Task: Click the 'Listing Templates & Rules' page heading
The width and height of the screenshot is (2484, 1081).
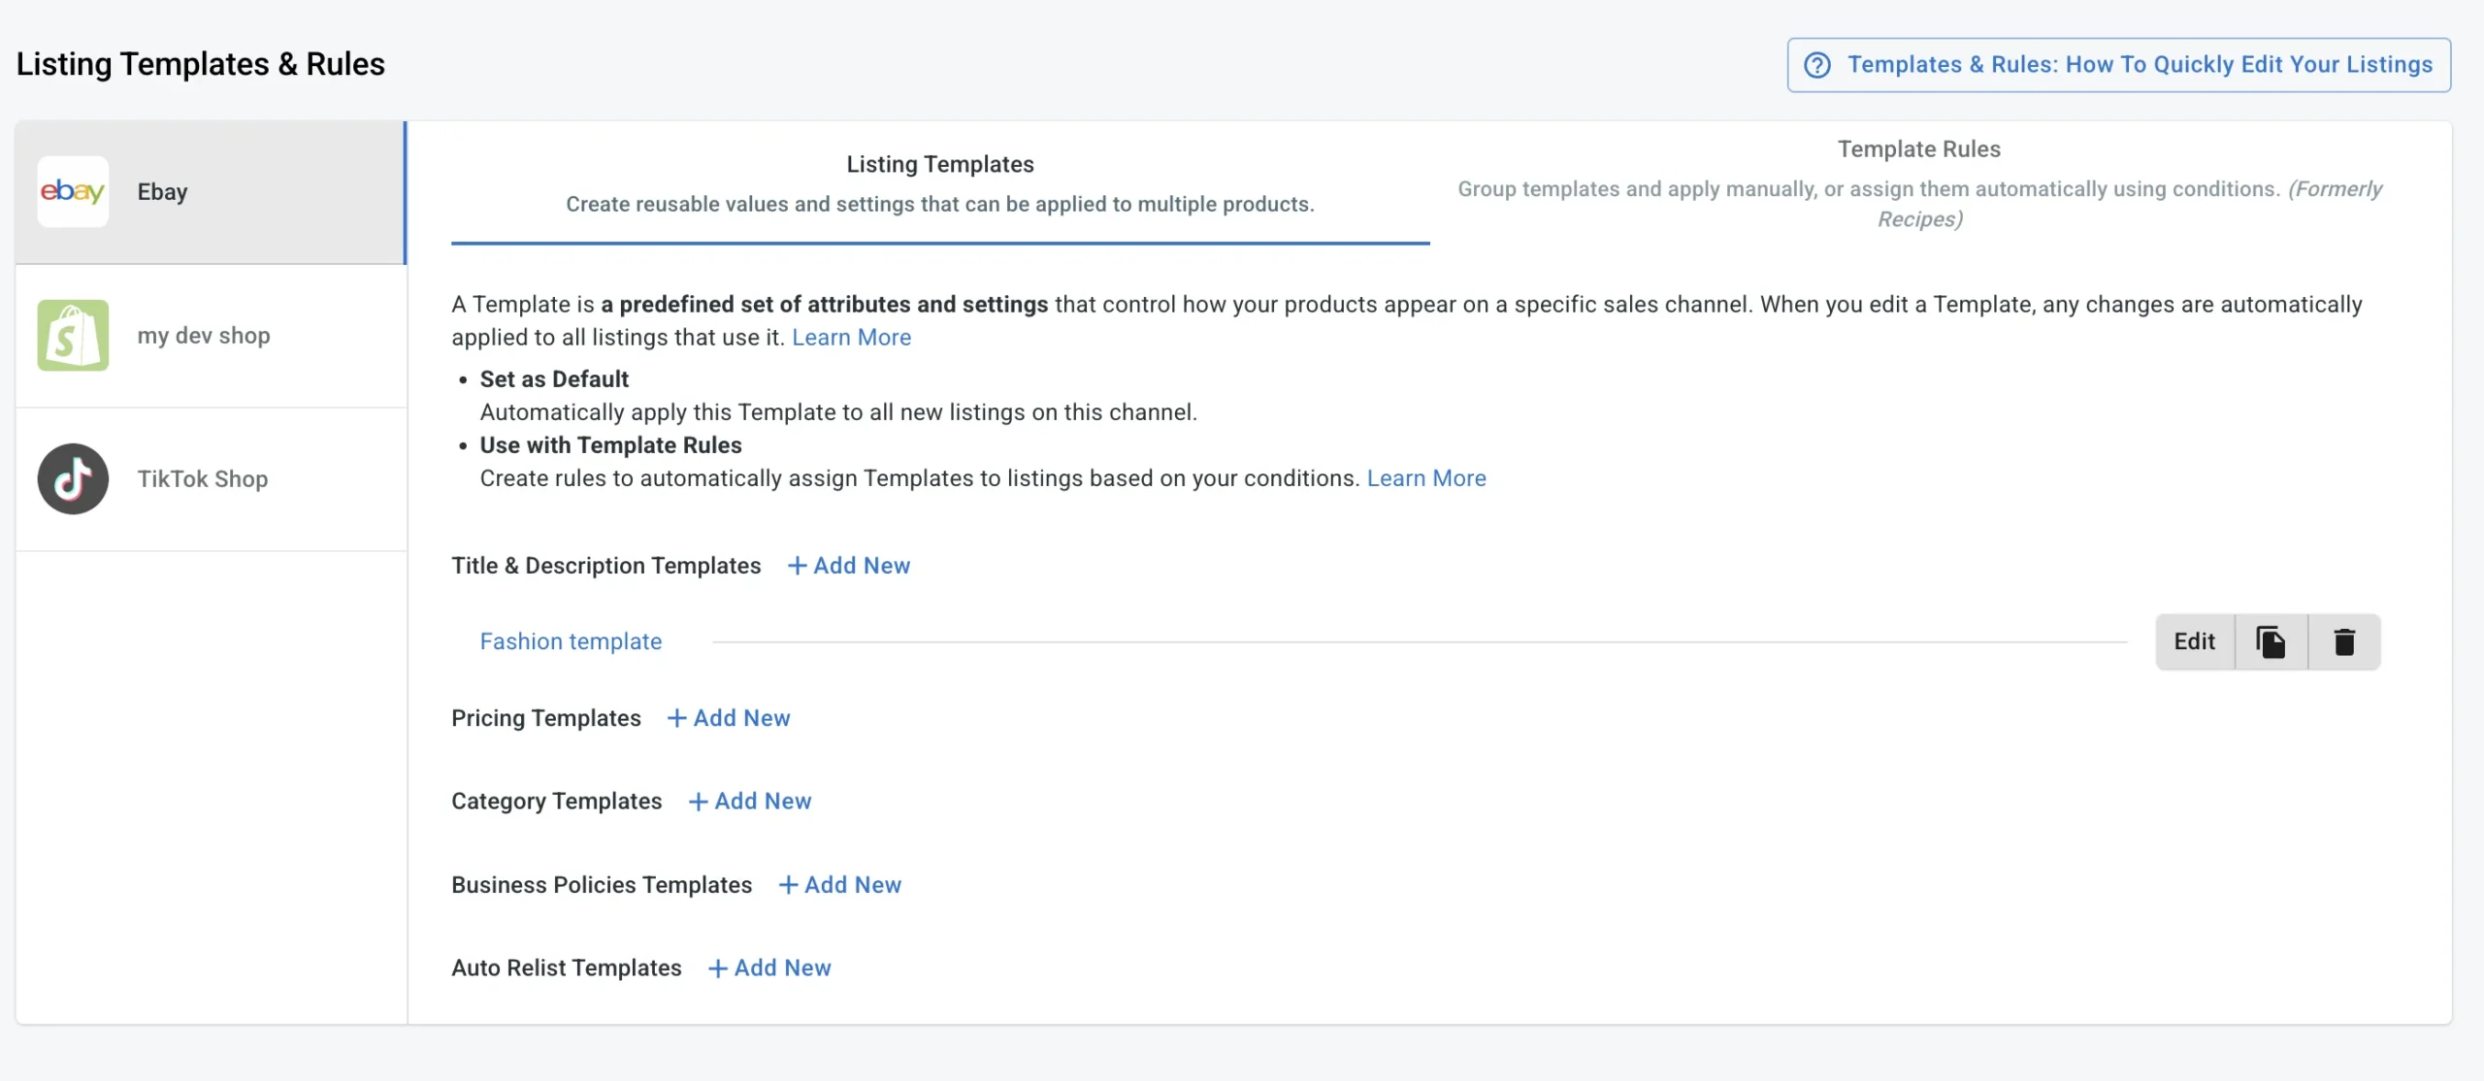Action: 201,64
